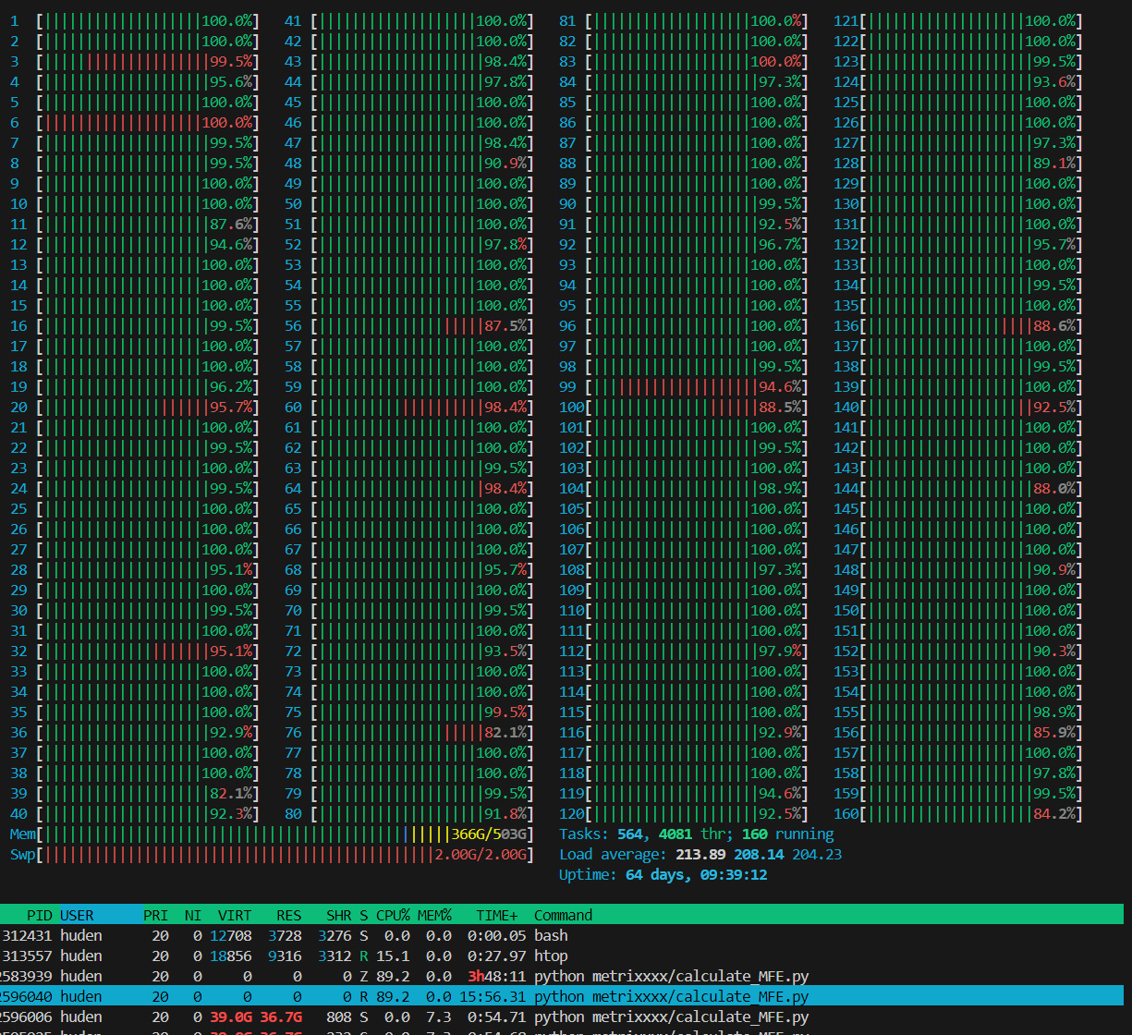Click CPU 120 meter showing 92.5%

click(684, 813)
